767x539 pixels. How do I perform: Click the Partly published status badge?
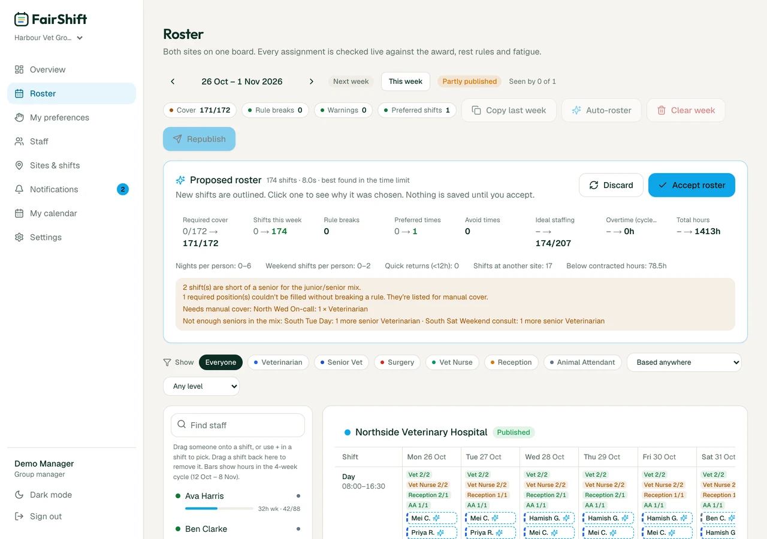click(x=470, y=81)
